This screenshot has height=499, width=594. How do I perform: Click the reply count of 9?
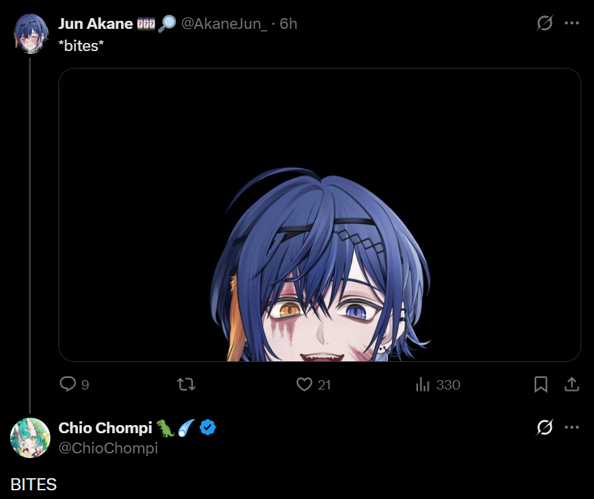[x=85, y=385]
